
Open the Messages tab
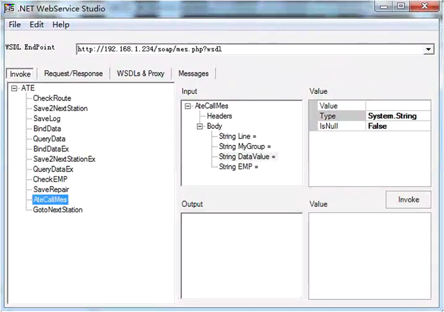[x=194, y=74]
